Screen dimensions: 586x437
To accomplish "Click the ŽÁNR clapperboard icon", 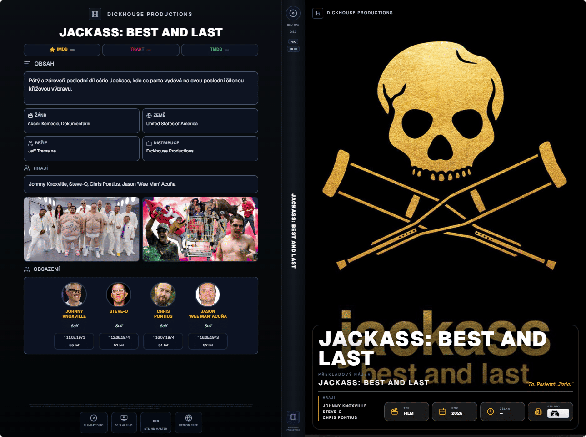I will [30, 116].
